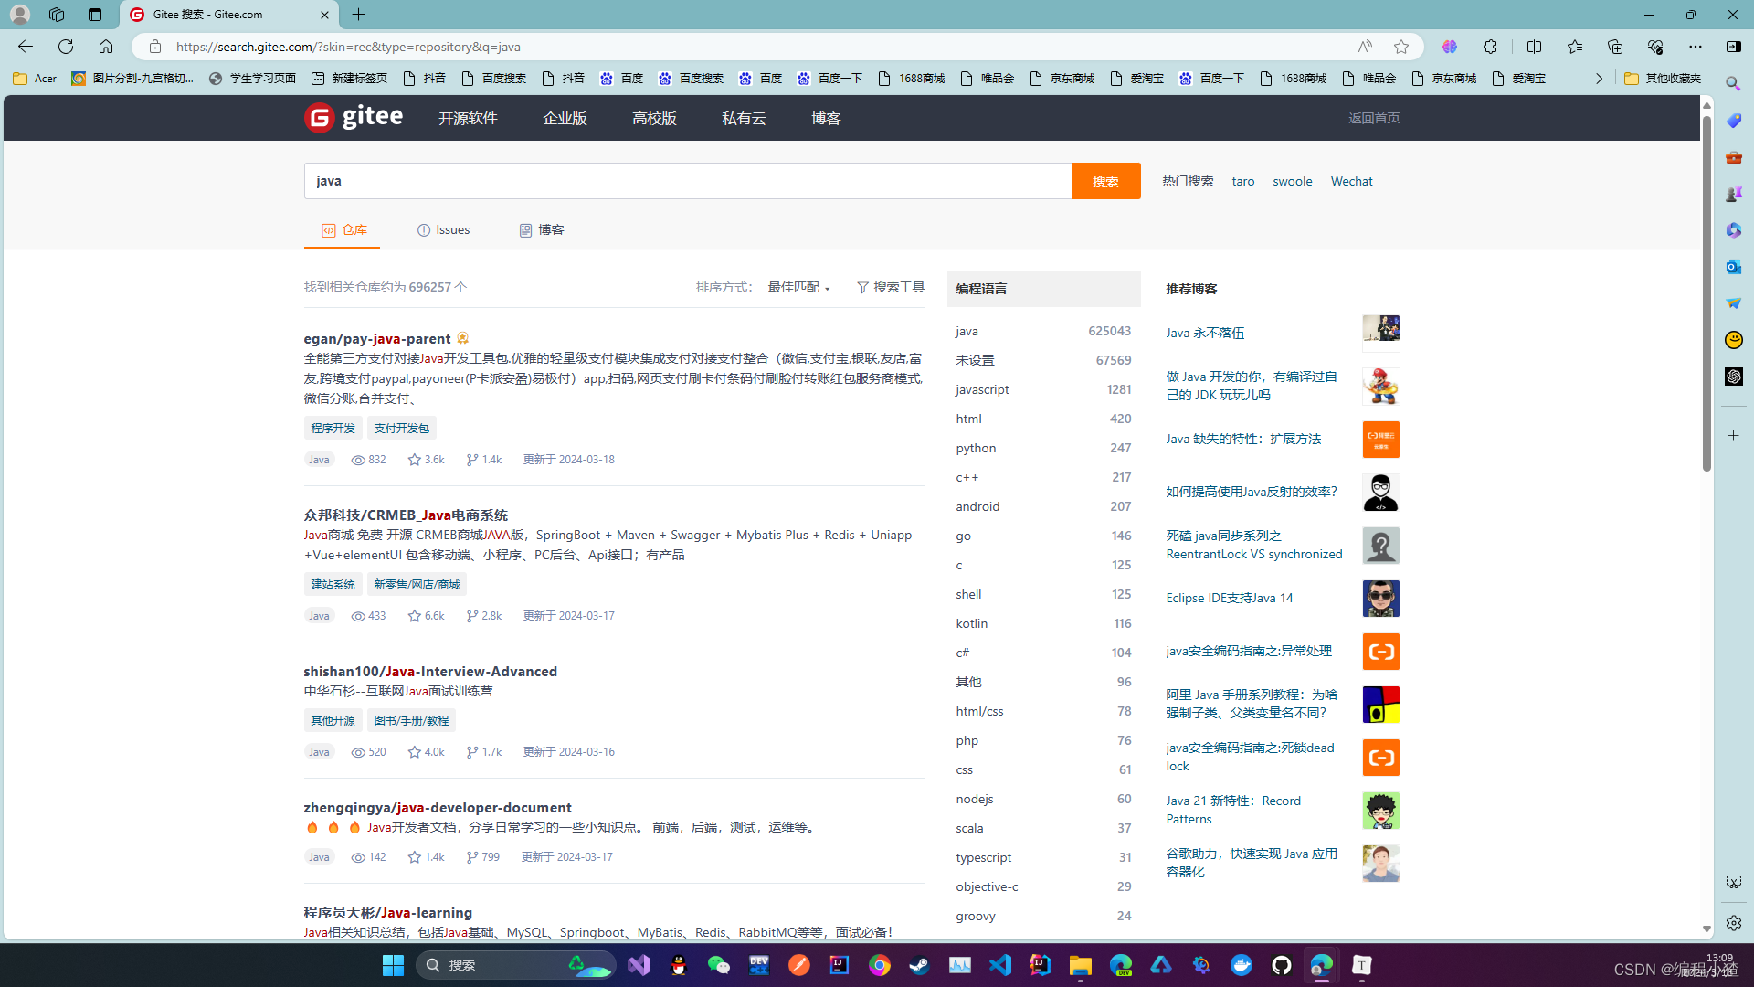The height and width of the screenshot is (987, 1754).
Task: Open Edge sidebar search icon
Action: point(1733,84)
